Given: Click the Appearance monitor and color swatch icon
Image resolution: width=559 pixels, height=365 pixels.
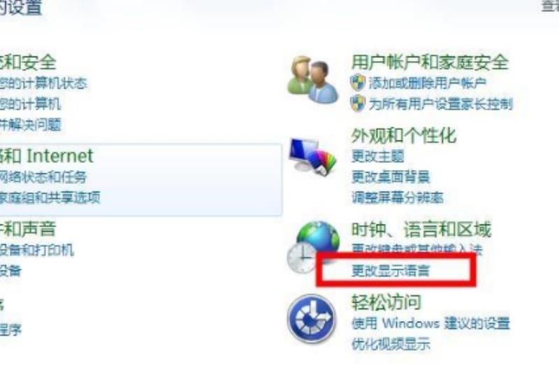Looking at the screenshot, I should 312,157.
